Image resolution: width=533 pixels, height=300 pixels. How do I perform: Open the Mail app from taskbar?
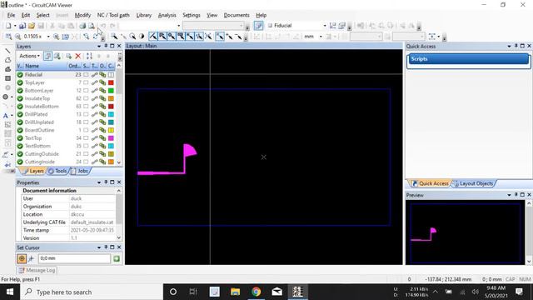[x=277, y=292]
